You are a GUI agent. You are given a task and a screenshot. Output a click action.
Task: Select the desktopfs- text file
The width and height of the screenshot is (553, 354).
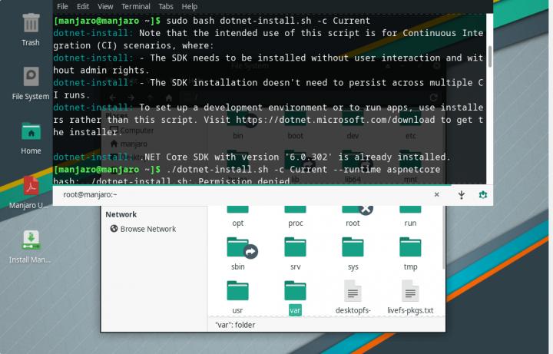pos(353,297)
